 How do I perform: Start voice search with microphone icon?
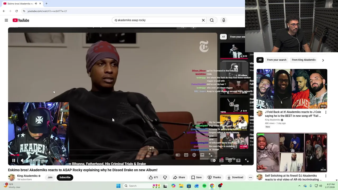224,20
